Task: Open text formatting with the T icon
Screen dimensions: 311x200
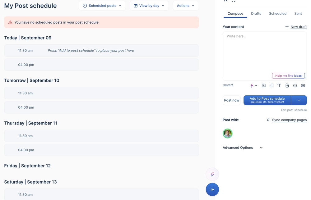Action: click(x=279, y=85)
